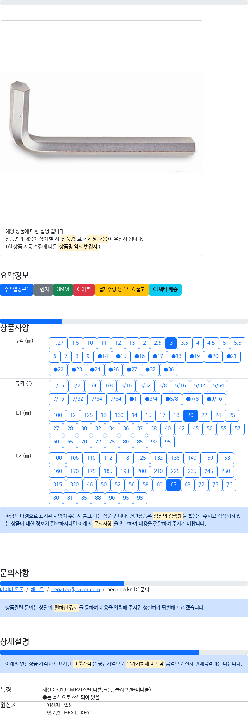Select the 에이트 brand tag

[84, 290]
